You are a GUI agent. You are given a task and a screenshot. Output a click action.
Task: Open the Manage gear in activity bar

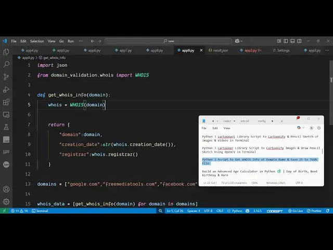coord(6,202)
